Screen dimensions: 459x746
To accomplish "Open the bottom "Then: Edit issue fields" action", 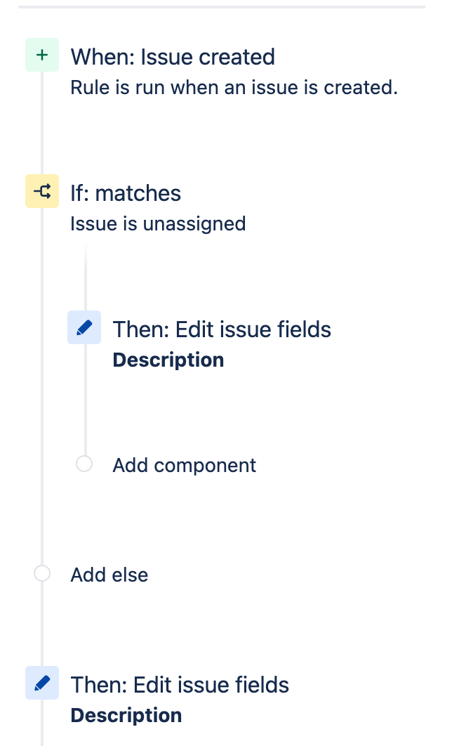I will click(x=180, y=685).
